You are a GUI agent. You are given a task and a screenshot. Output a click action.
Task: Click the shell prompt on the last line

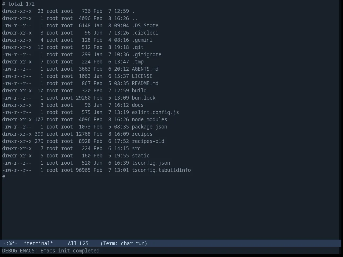point(4,177)
